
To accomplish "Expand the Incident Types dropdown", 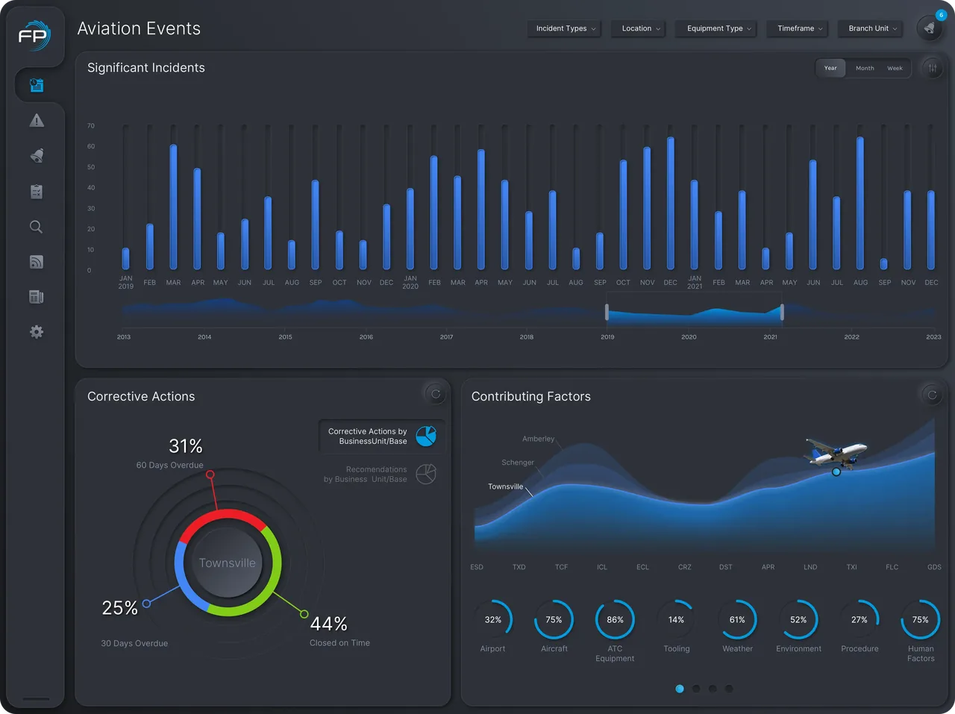I will click(566, 28).
